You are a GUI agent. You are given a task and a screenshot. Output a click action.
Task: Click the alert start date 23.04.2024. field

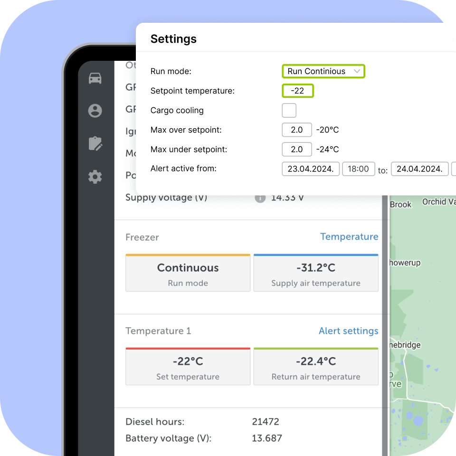311,169
